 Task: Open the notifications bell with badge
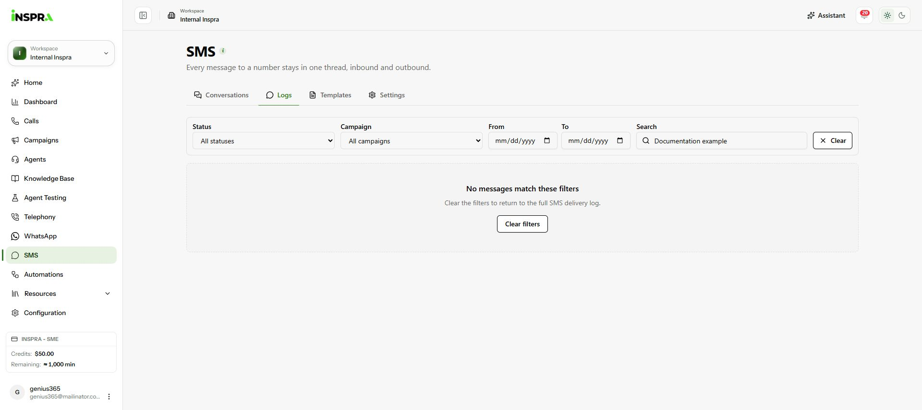pos(864,15)
